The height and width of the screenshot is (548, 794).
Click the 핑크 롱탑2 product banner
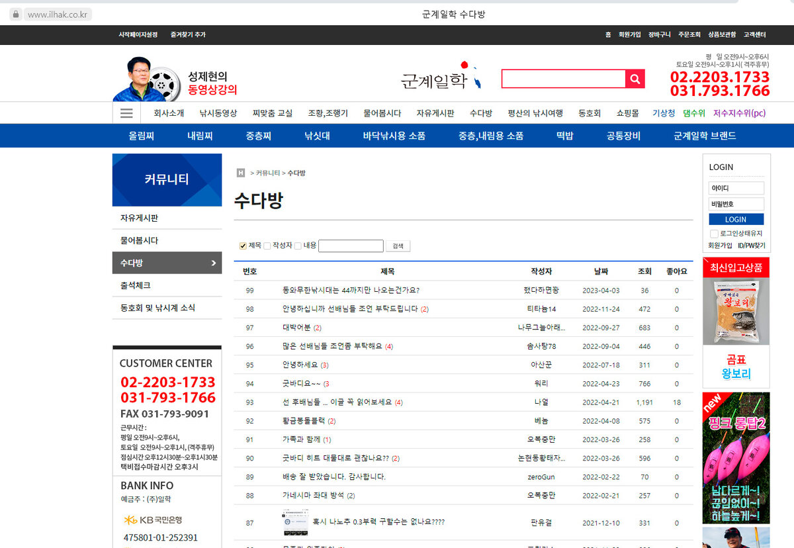(736, 458)
